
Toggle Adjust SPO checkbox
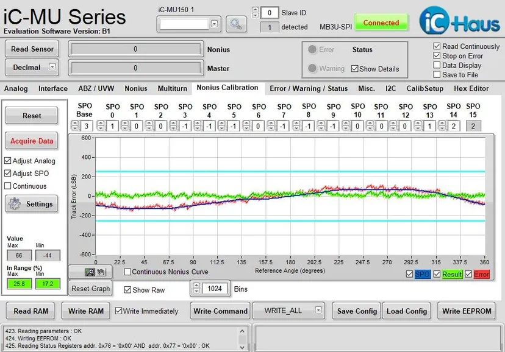[x=8, y=174]
